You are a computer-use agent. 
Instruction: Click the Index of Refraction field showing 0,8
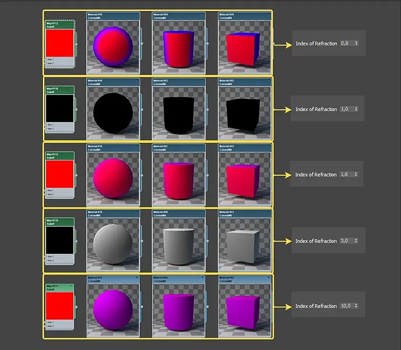347,43
